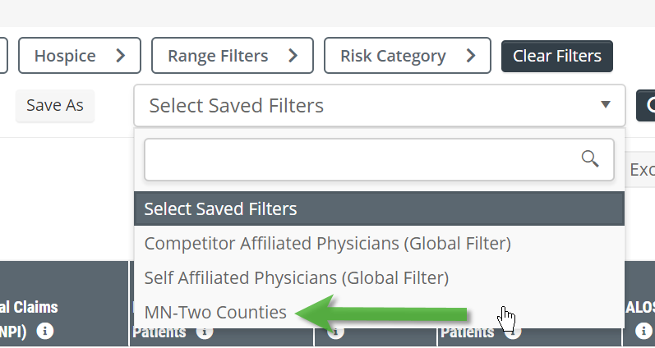This screenshot has width=655, height=348.
Task: Select the highlighted Select Saved Filters option
Action: tap(380, 208)
